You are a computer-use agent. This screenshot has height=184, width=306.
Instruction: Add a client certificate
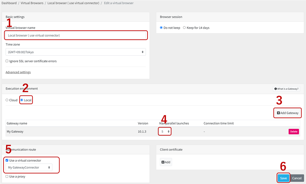point(166,162)
